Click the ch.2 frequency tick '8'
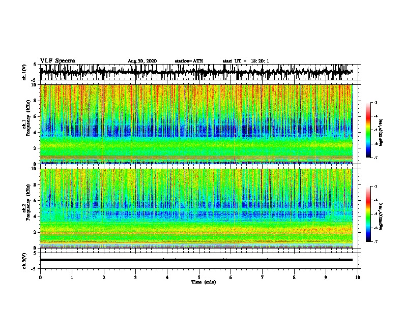403x311 pixels. pyautogui.click(x=36, y=185)
